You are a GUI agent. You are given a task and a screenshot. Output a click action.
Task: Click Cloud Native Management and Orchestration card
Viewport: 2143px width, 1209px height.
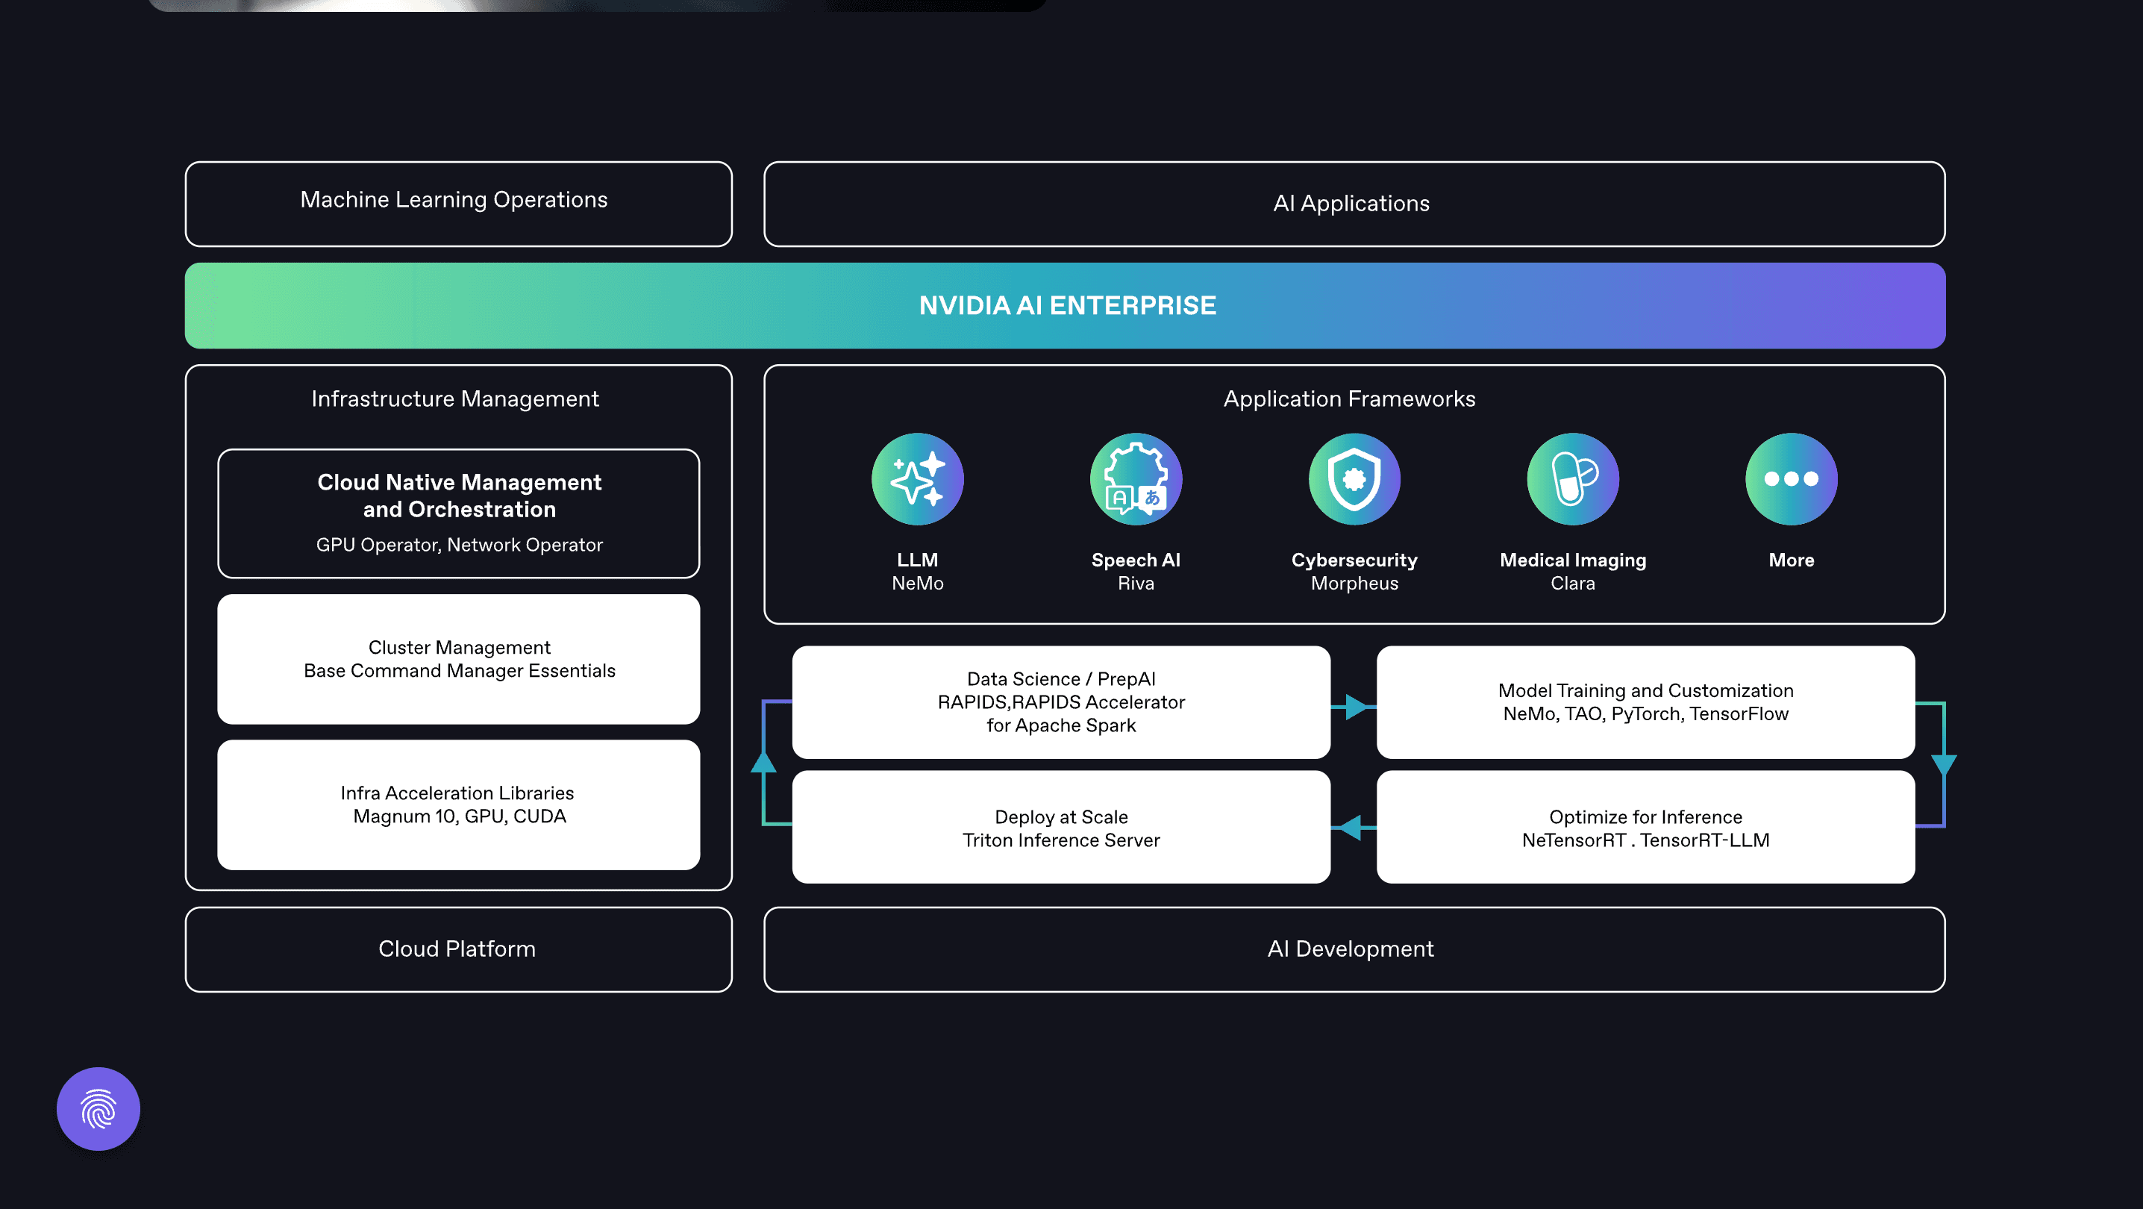(458, 513)
